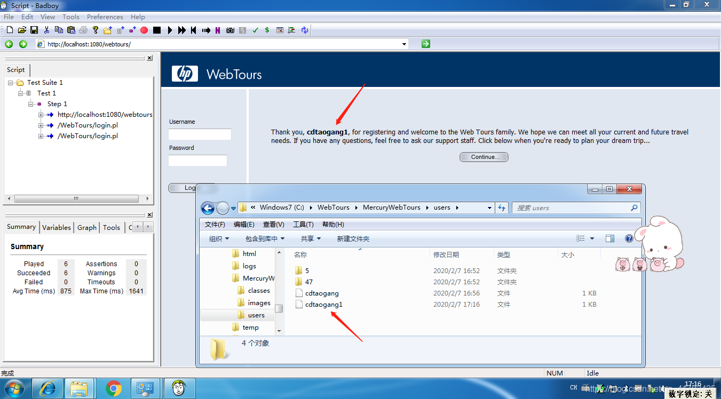Screen dimensions: 721x399
Task: Open the 查看(V) menu in Explorer
Action: (x=273, y=224)
